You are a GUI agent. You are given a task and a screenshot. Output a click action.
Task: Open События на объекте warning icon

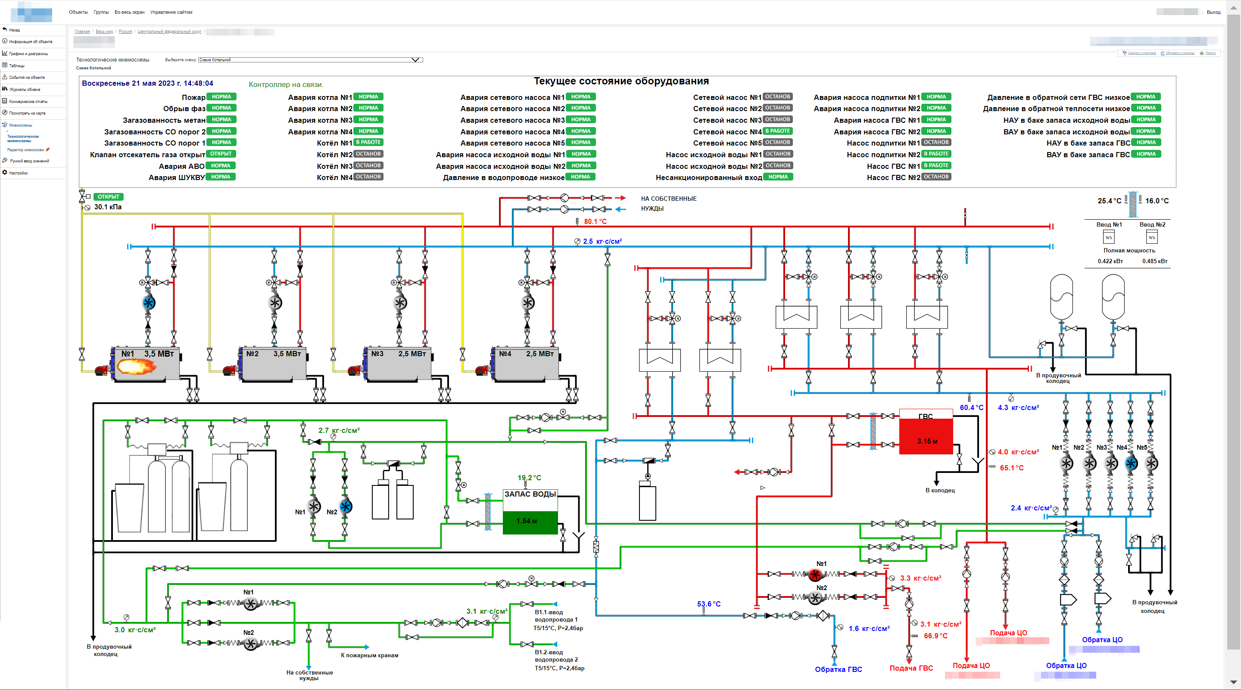(x=5, y=77)
